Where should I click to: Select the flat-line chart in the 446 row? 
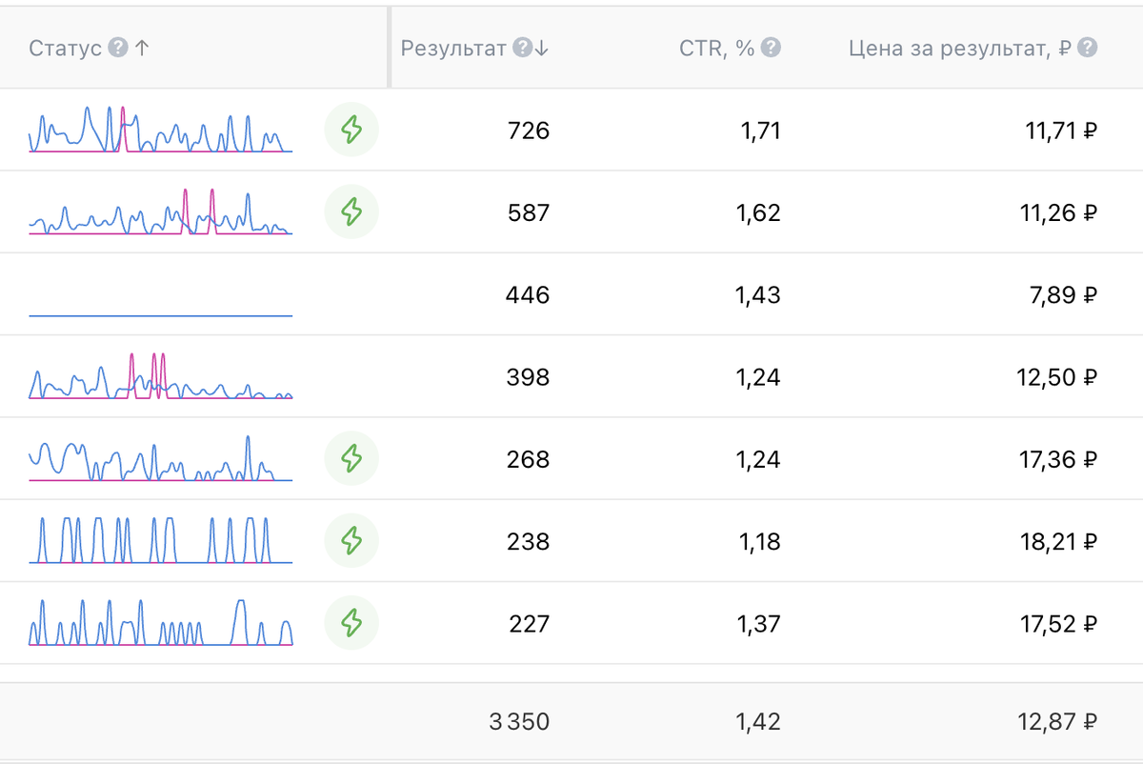(x=160, y=314)
